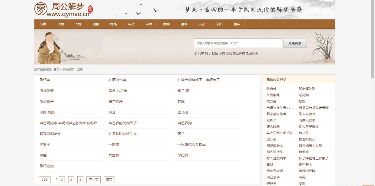This screenshot has width=375, height=186.
Task: Click 首页 in the breadcrumb trail
Action: pos(56,69)
